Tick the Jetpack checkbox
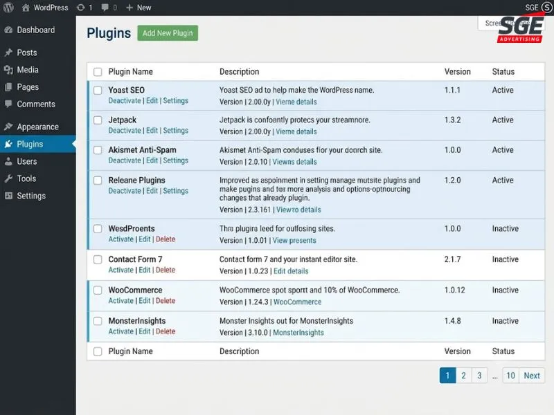Viewport: 554px width, 415px height. pos(98,120)
